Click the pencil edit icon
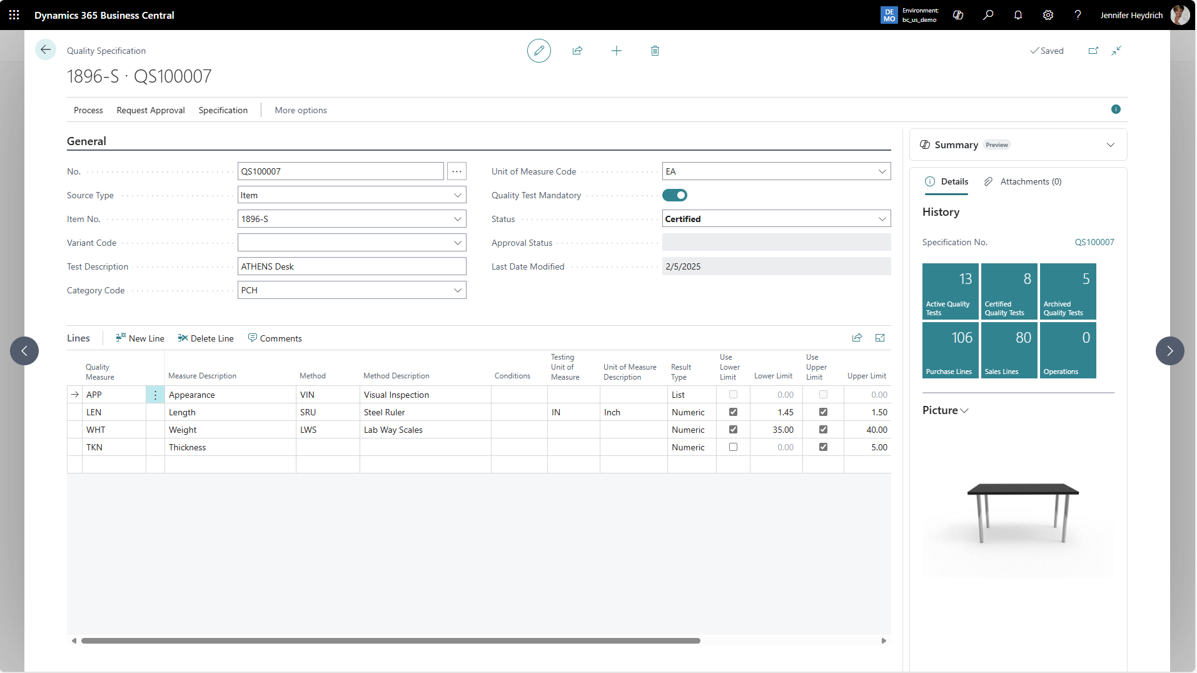The image size is (1197, 673). pos(538,51)
